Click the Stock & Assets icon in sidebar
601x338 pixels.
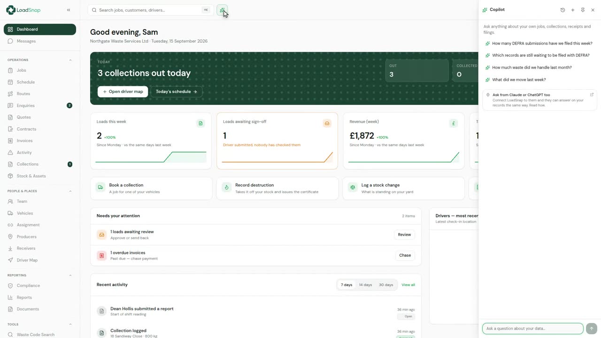coord(11,176)
